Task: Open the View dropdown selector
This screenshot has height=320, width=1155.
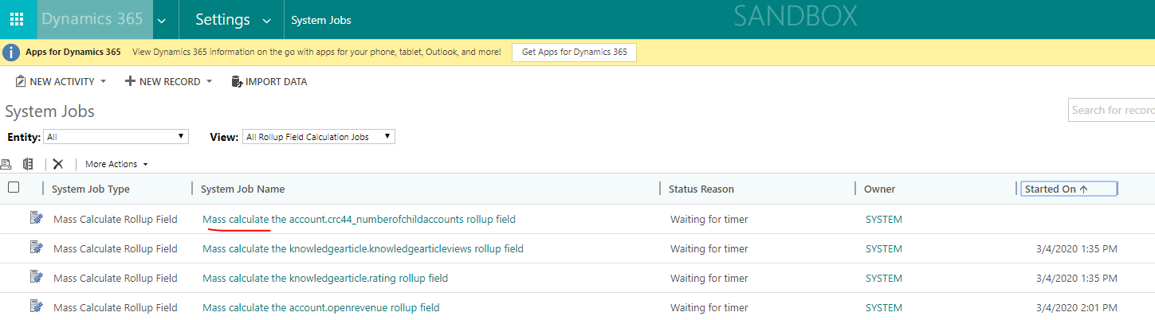Action: 318,137
